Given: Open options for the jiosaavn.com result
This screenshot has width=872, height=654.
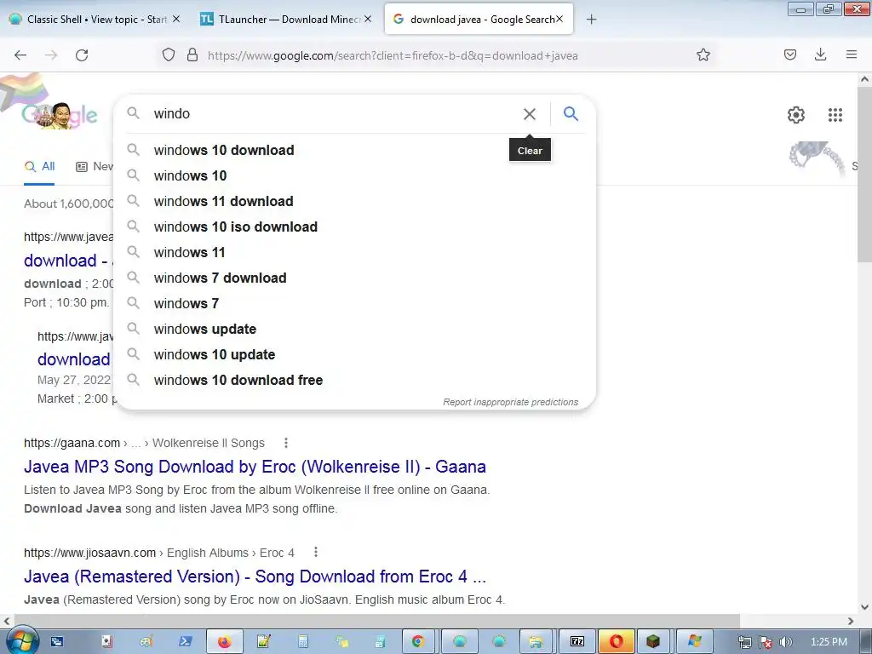Looking at the screenshot, I should pyautogui.click(x=315, y=552).
